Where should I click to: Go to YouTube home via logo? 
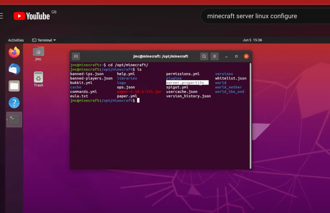click(x=32, y=16)
